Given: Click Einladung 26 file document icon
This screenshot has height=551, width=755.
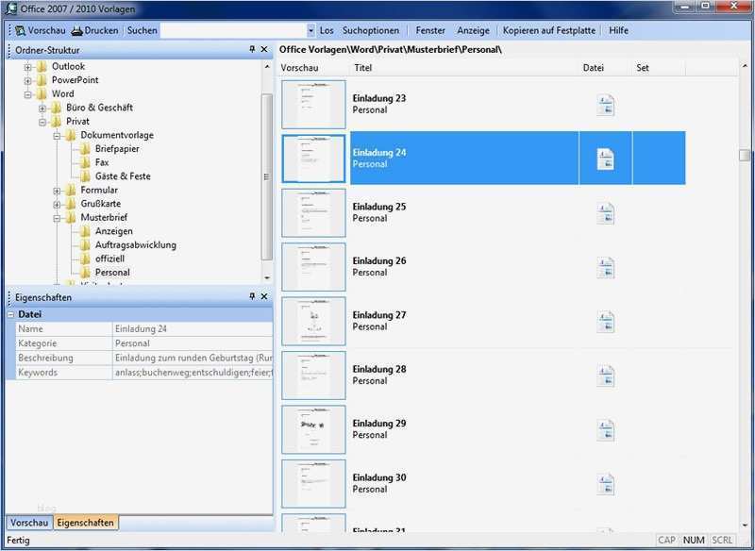Looking at the screenshot, I should [x=605, y=268].
